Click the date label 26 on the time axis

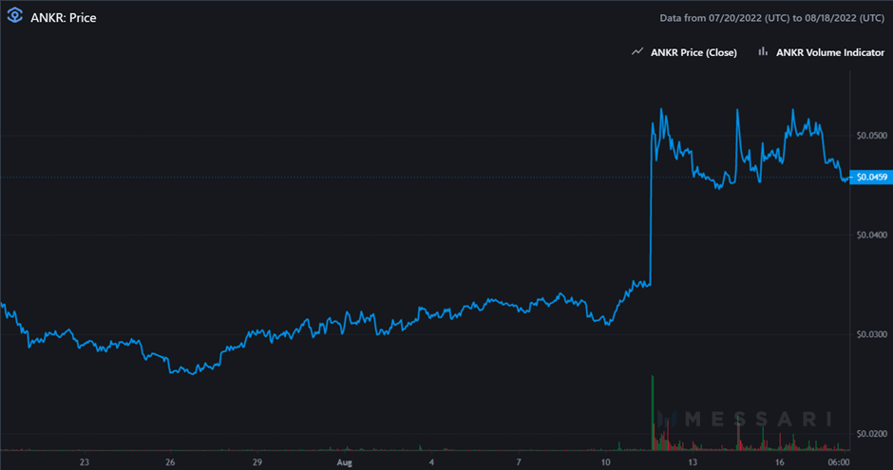pos(170,462)
